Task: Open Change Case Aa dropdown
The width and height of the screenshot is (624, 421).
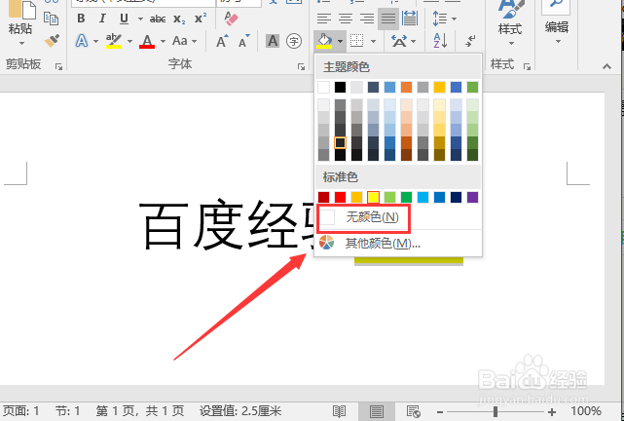Action: [184, 41]
